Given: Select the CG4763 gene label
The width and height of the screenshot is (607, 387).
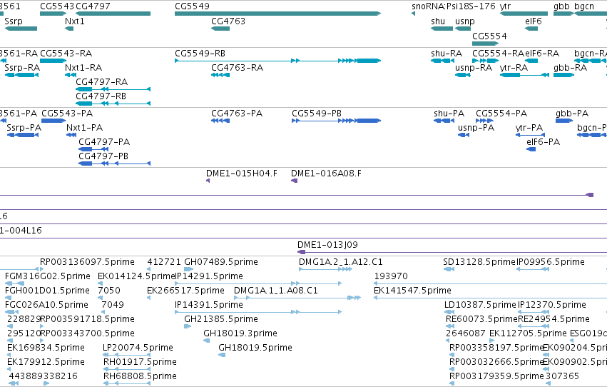Looking at the screenshot, I should point(228,21).
